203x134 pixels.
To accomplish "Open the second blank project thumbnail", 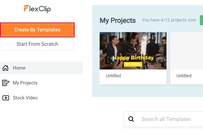I will pyautogui.click(x=187, y=50).
